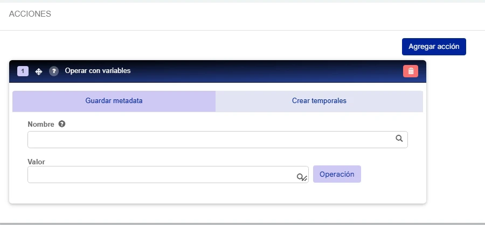This screenshot has height=225, width=485.
Task: Click the Operación button
Action: [x=337, y=174]
